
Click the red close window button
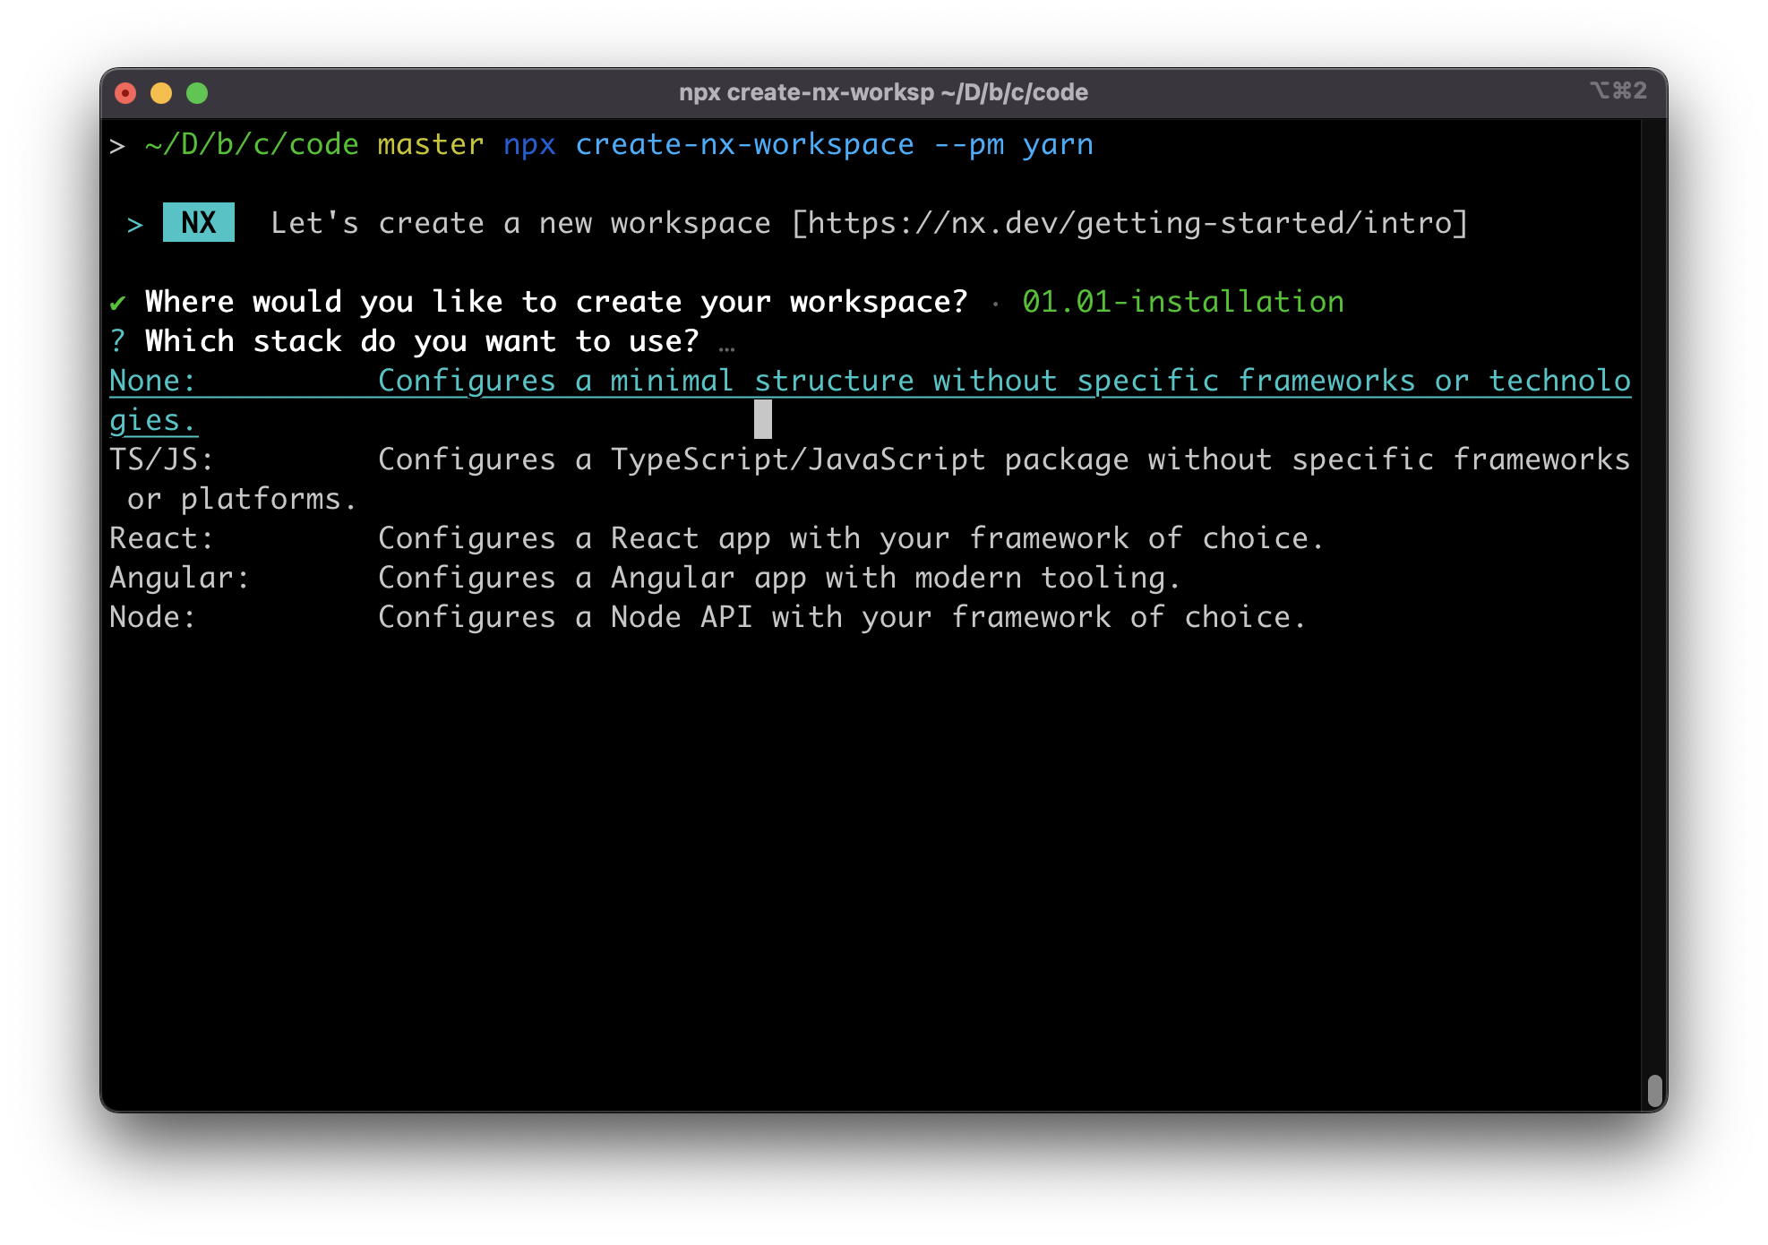(125, 93)
